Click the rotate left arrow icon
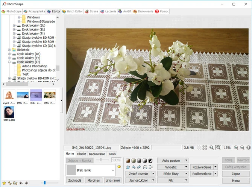This screenshot has height=187, width=252. (x=134, y=167)
